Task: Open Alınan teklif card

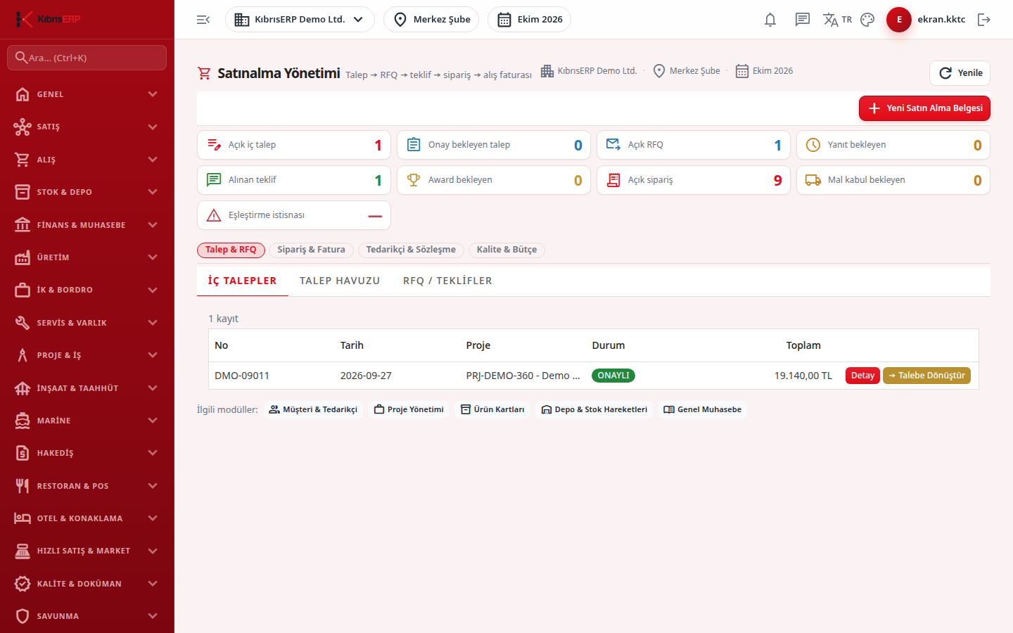Action: (294, 180)
